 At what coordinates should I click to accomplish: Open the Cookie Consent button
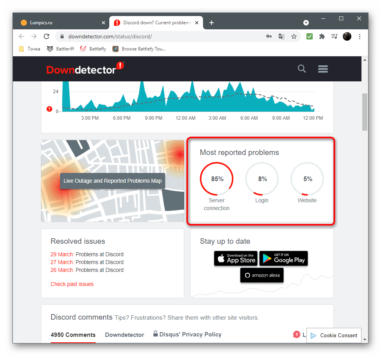tap(334, 336)
